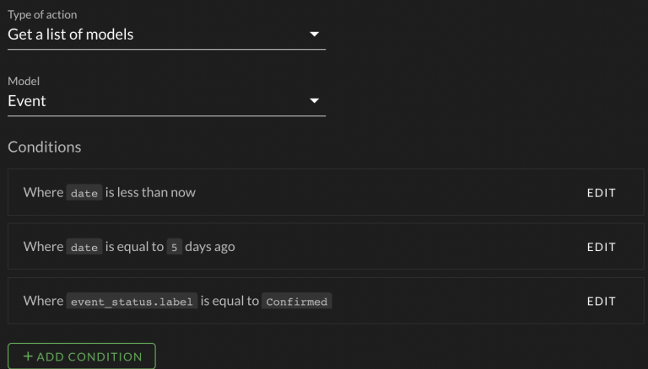648x369 pixels.
Task: Click the event_status.label field chip
Action: point(132,301)
